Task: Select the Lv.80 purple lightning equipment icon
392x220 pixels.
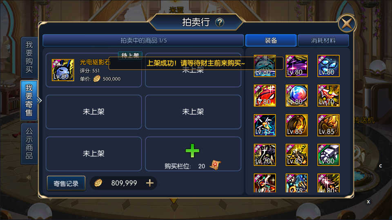Action: pyautogui.click(x=296, y=66)
